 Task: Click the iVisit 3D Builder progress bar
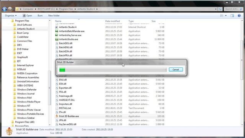click(x=113, y=70)
